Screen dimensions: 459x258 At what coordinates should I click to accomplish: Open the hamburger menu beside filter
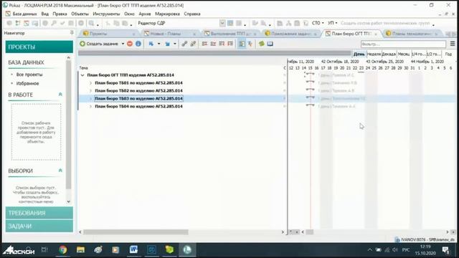(x=453, y=44)
